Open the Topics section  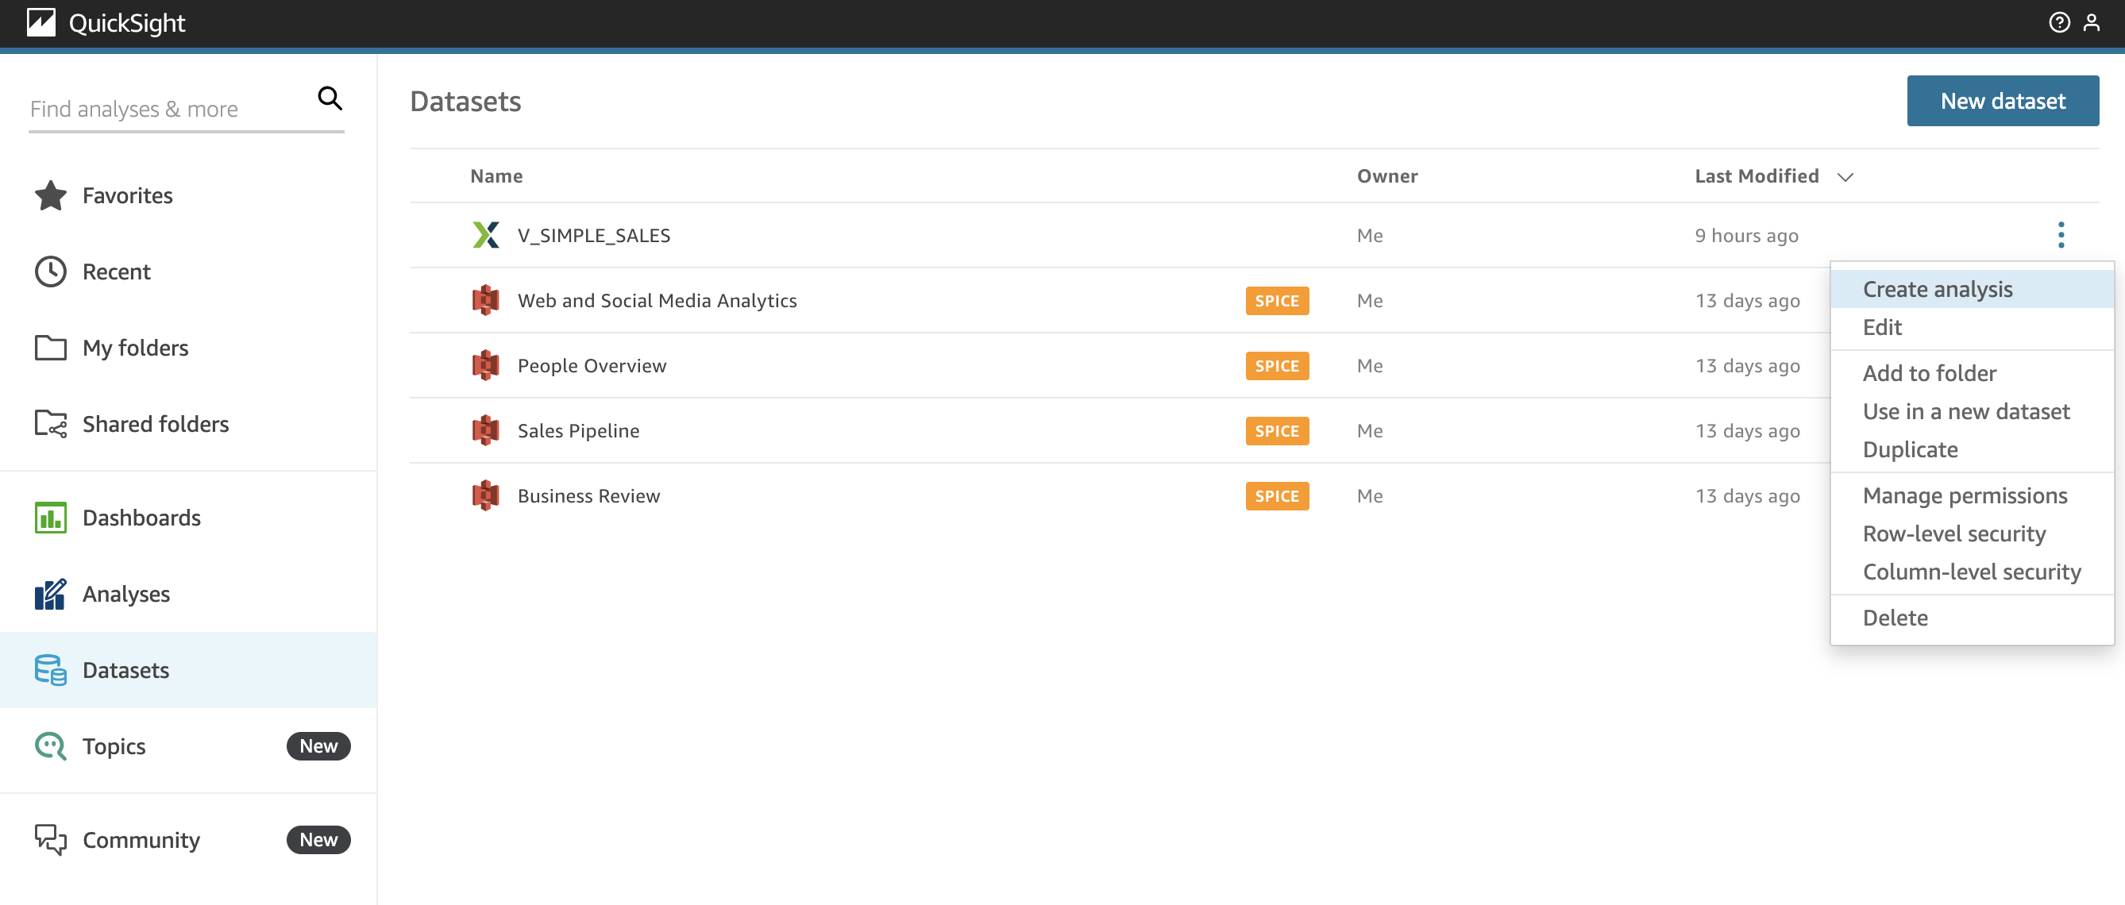[x=188, y=745]
